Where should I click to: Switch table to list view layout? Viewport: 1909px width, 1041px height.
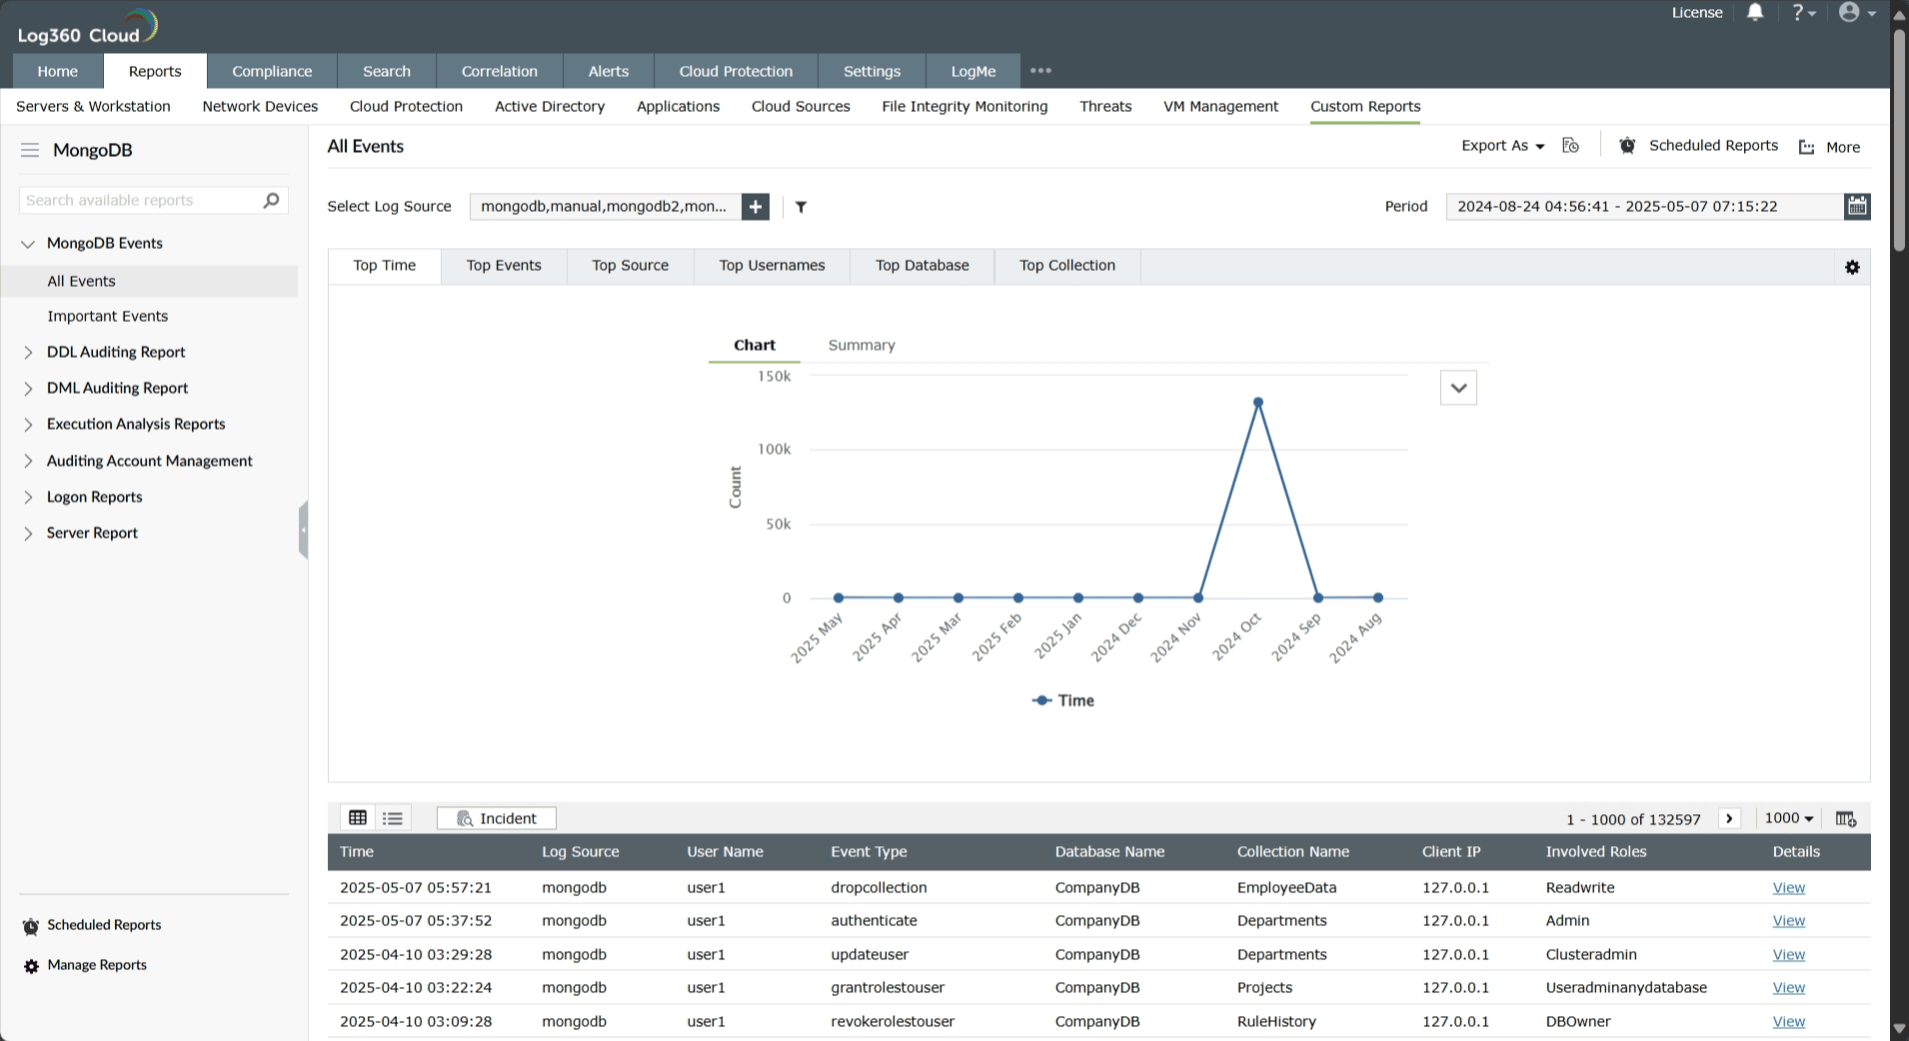(x=392, y=817)
